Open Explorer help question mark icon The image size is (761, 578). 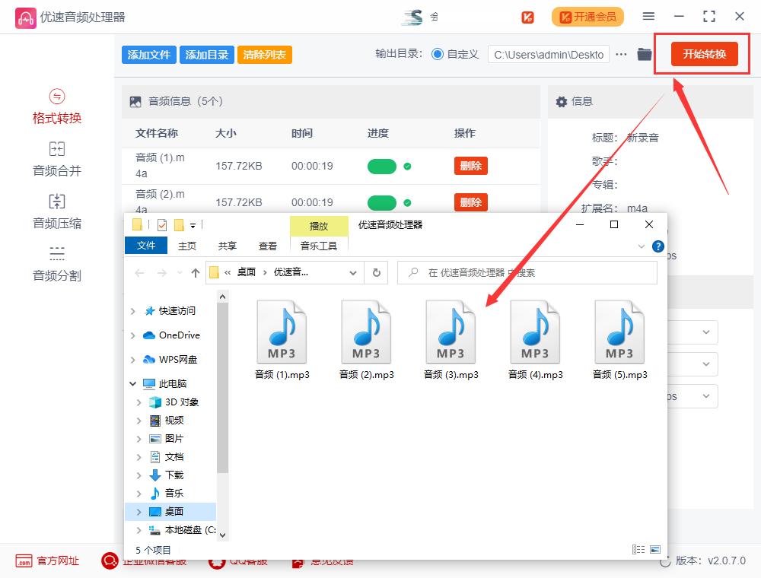658,246
